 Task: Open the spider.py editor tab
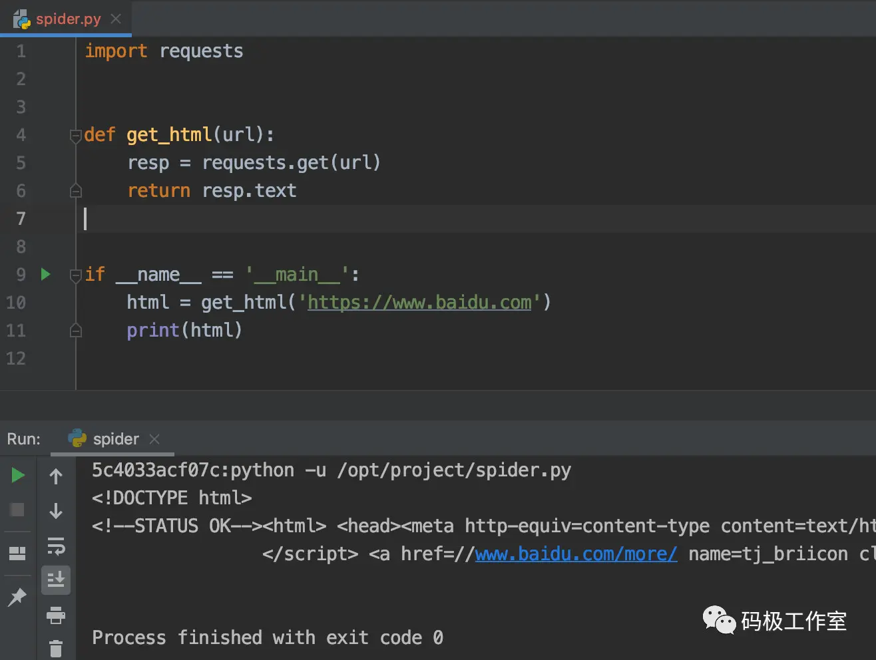pos(67,18)
